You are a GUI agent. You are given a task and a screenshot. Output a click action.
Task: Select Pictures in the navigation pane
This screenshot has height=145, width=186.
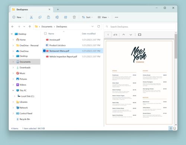click(23, 79)
